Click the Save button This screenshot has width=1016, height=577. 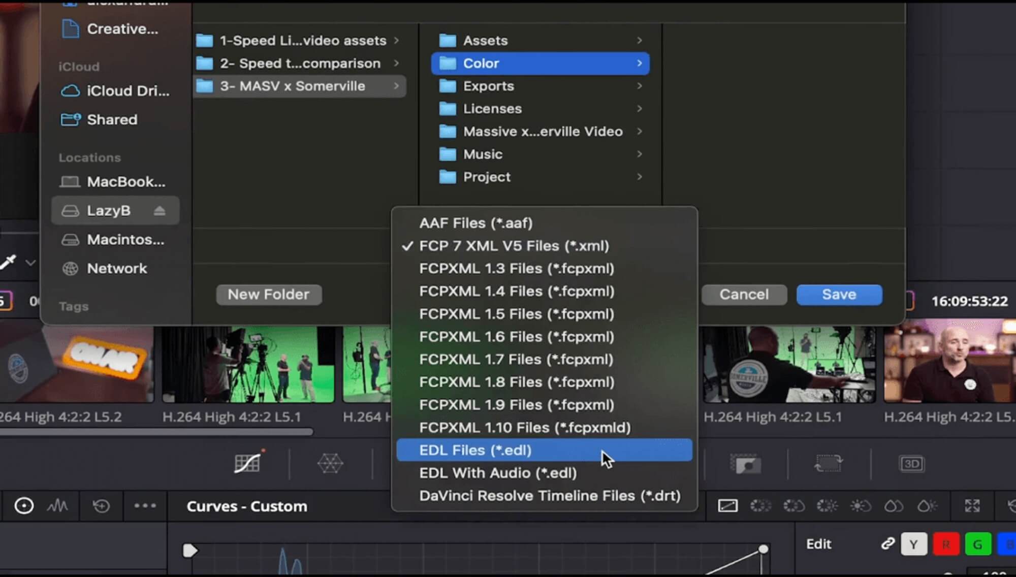(838, 294)
